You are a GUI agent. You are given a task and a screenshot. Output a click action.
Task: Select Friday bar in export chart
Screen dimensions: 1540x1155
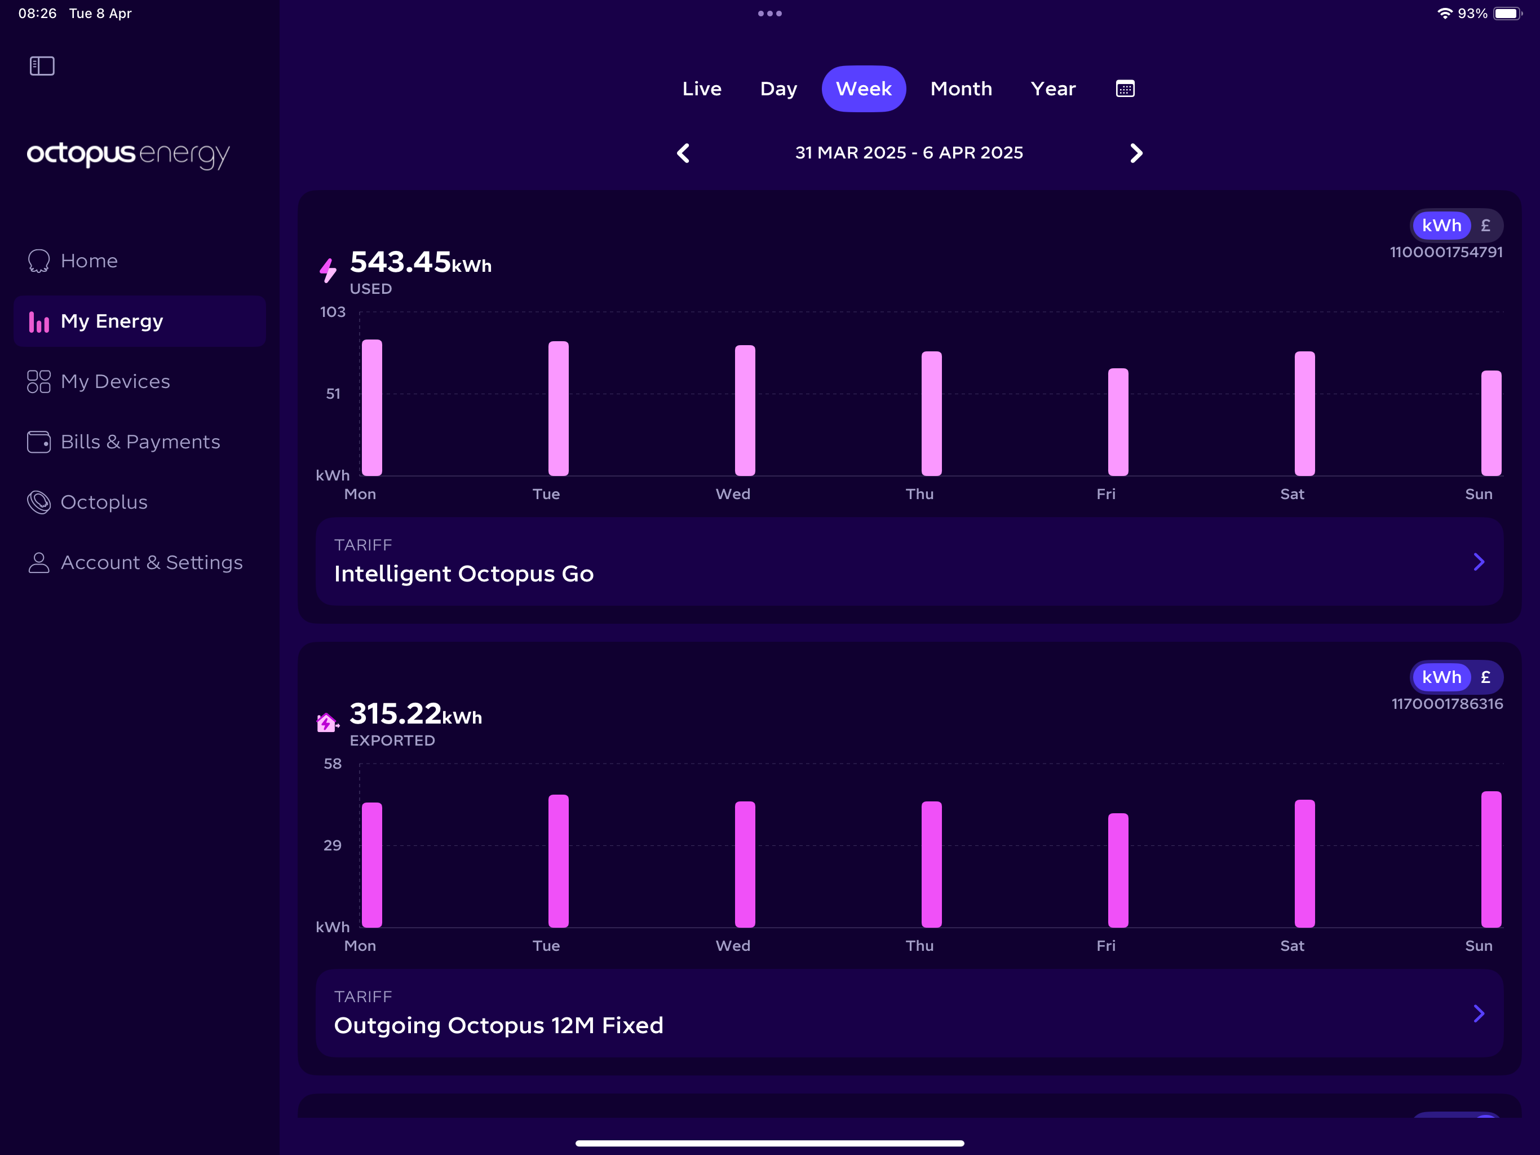[1118, 870]
